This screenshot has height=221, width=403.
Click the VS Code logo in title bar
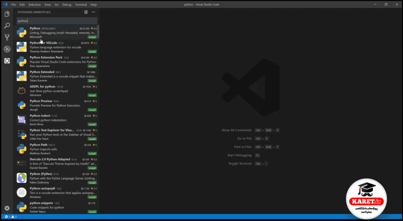[6, 4]
